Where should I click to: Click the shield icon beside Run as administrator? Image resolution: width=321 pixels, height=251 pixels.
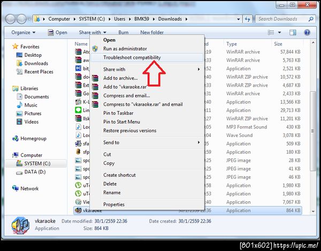(x=95, y=49)
